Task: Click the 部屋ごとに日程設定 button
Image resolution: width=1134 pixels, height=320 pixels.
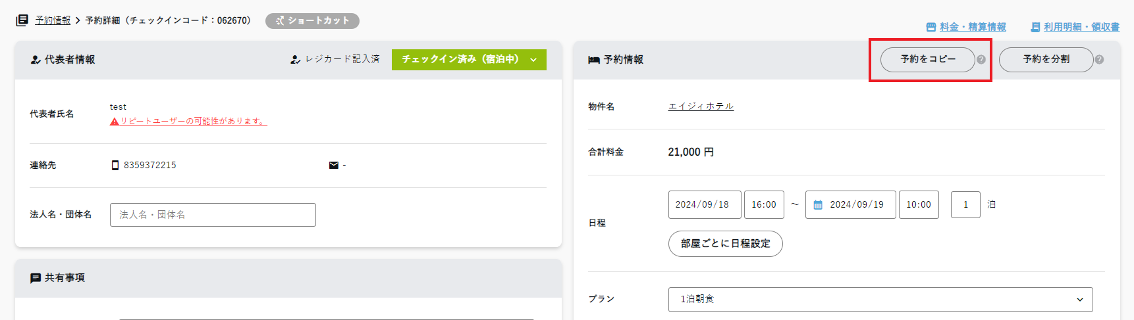Action: 725,244
